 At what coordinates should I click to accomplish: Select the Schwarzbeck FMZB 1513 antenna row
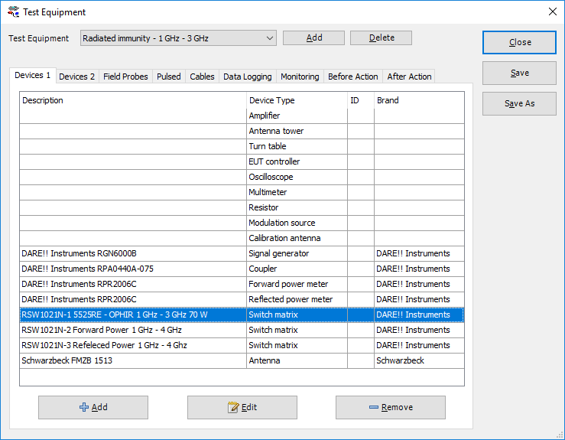[x=133, y=360]
